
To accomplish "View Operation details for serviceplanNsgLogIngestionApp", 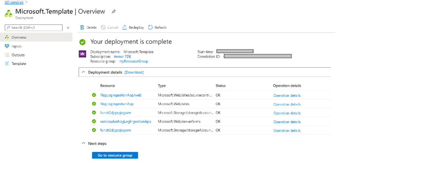I will click(287, 122).
